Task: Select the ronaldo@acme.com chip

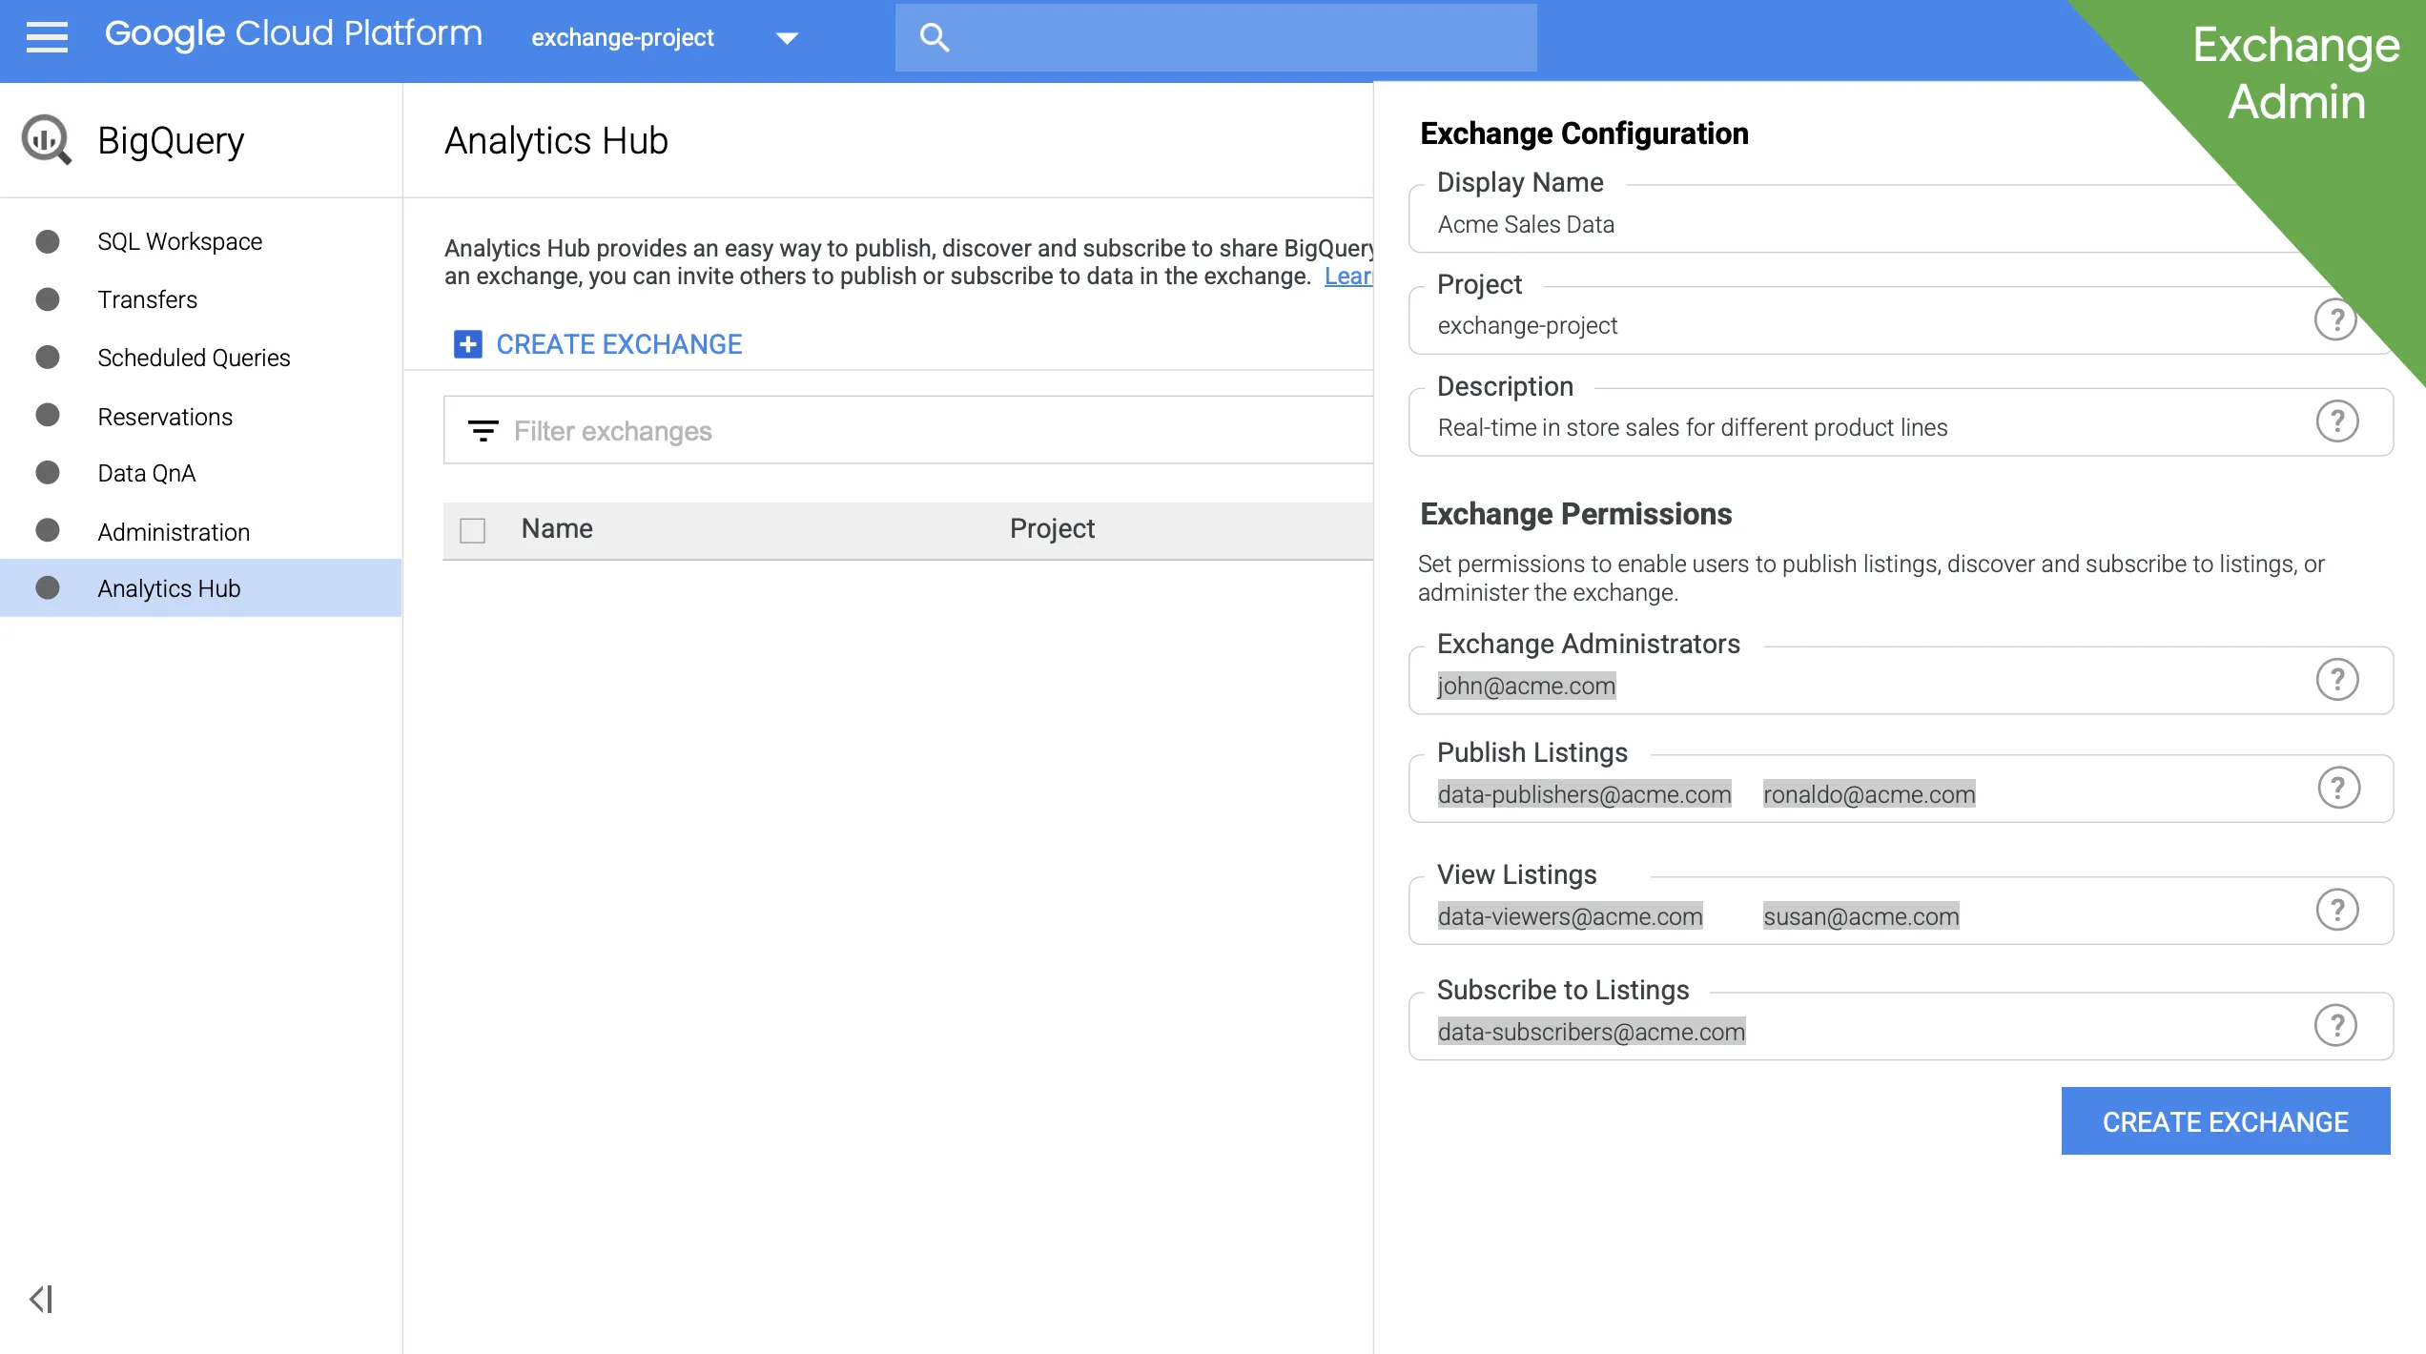Action: pos(1869,794)
